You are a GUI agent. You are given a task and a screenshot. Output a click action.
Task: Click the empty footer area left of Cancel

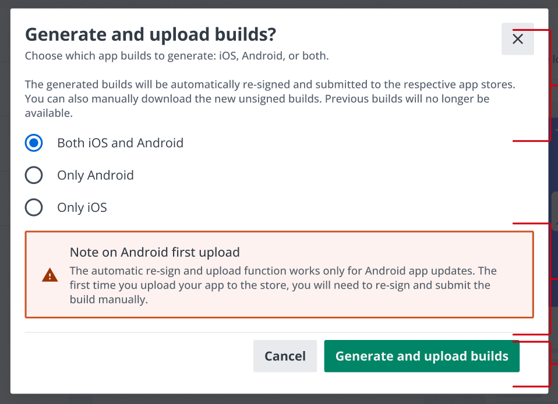coord(134,356)
